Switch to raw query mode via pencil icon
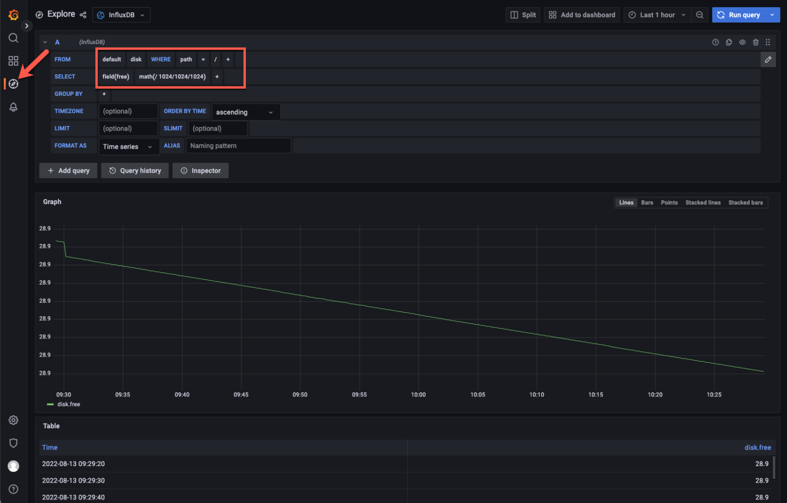This screenshot has height=503, width=787. [768, 59]
